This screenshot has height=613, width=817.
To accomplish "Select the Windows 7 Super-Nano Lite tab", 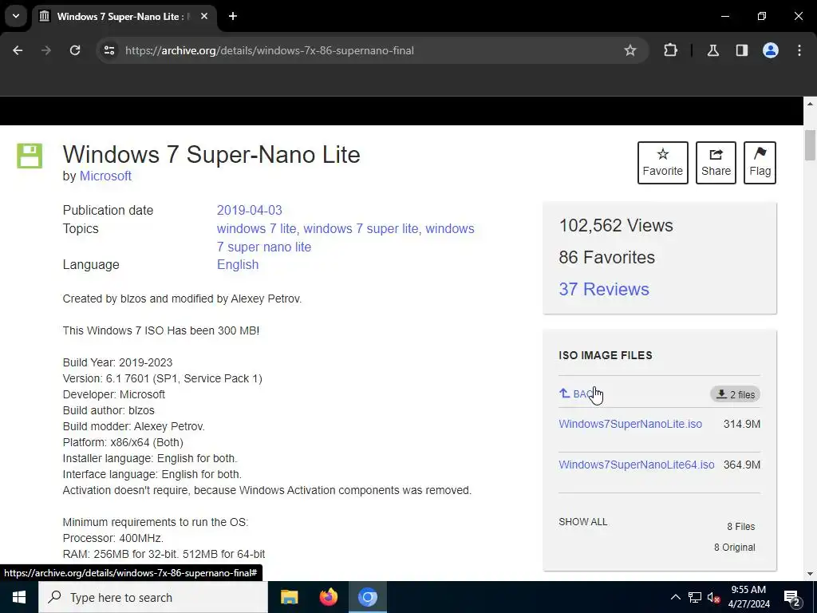I will (x=124, y=16).
